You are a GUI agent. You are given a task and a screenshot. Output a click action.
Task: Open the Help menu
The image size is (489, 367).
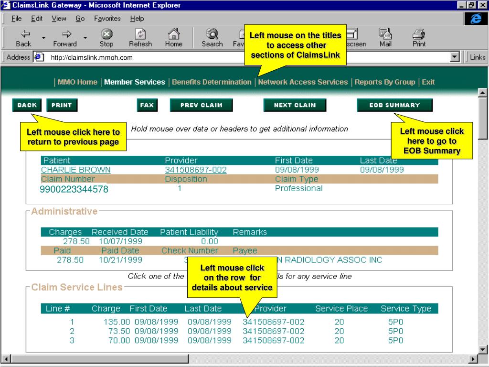click(x=137, y=19)
